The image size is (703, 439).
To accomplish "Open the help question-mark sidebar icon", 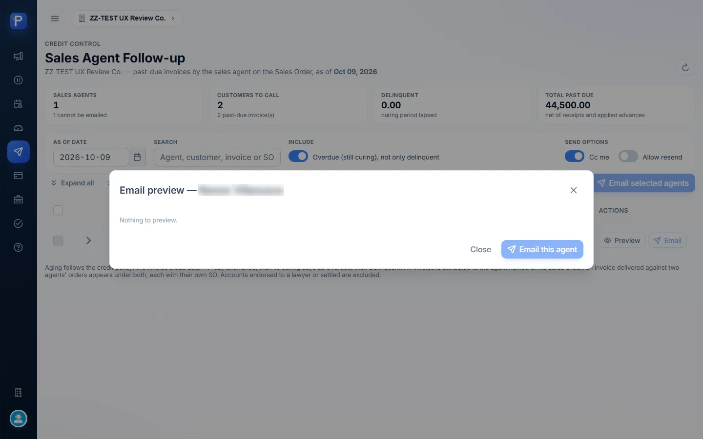I will 18,247.
